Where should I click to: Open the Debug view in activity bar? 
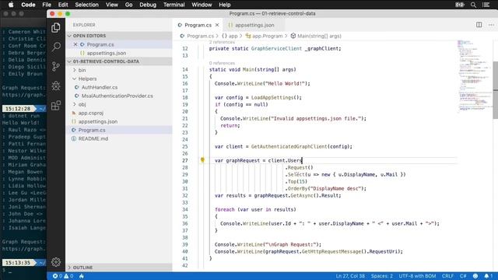point(56,86)
